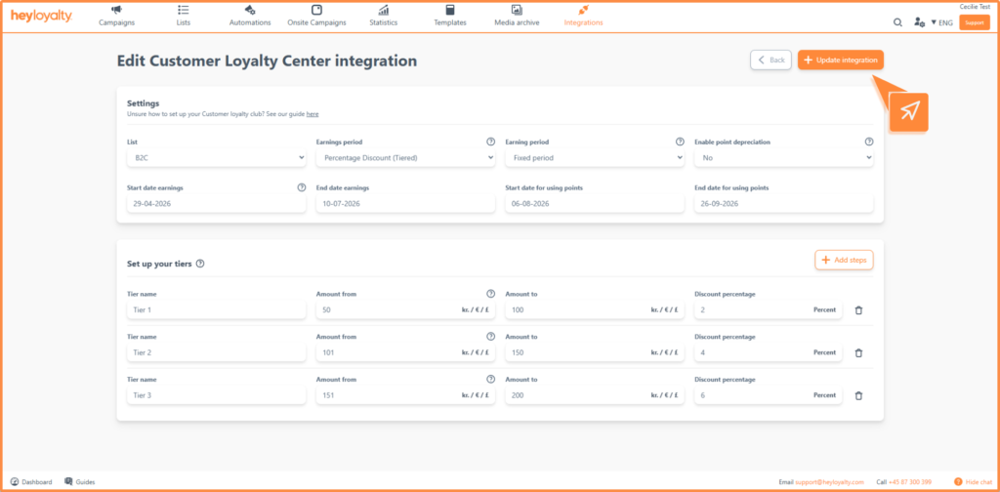Open the List dropdown showing B2C
1000x492 pixels.
pyautogui.click(x=217, y=157)
